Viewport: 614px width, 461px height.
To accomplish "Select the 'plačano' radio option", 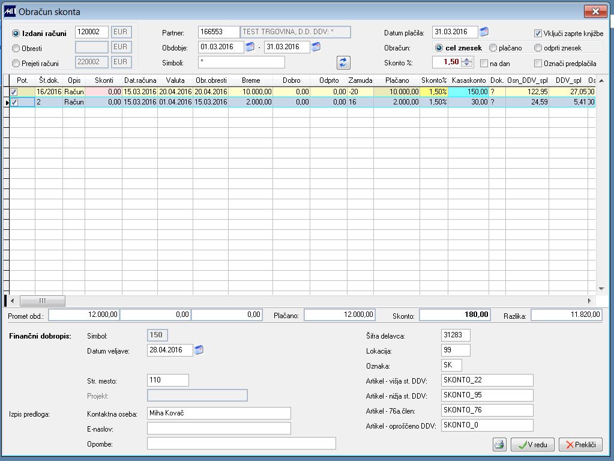I will [x=493, y=48].
